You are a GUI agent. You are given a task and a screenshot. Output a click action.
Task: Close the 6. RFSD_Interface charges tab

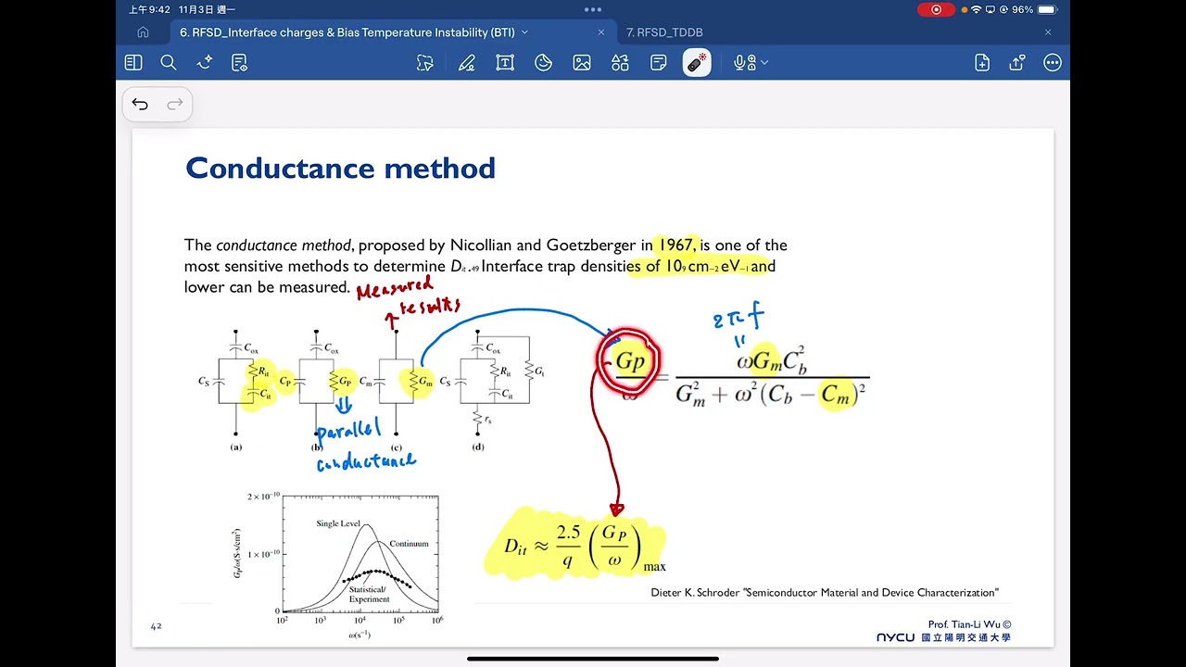(x=600, y=32)
